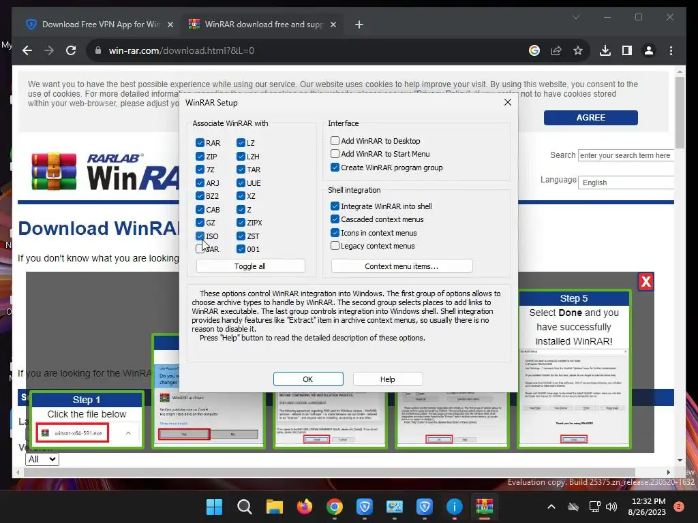Open a new browser tab
Viewport: 698px width, 523px height.
[359, 25]
